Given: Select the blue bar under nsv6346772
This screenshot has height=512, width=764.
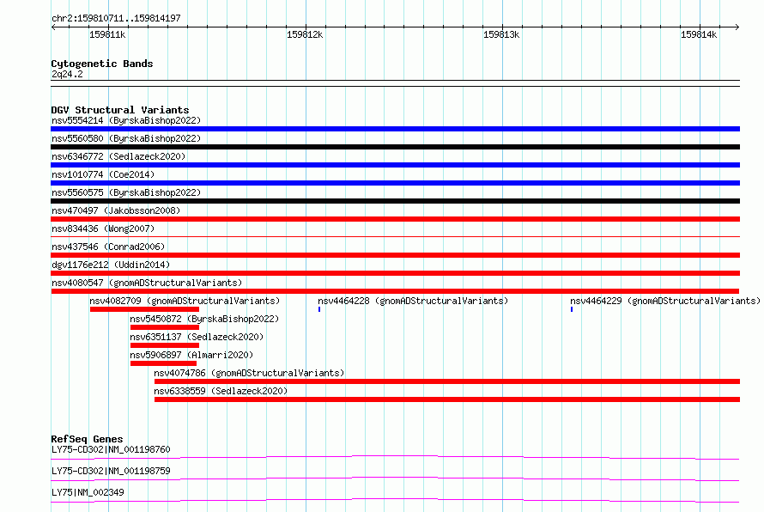Looking at the screenshot, I should click(x=395, y=165).
